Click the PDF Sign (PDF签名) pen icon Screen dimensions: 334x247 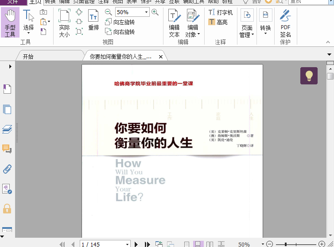coord(285,15)
